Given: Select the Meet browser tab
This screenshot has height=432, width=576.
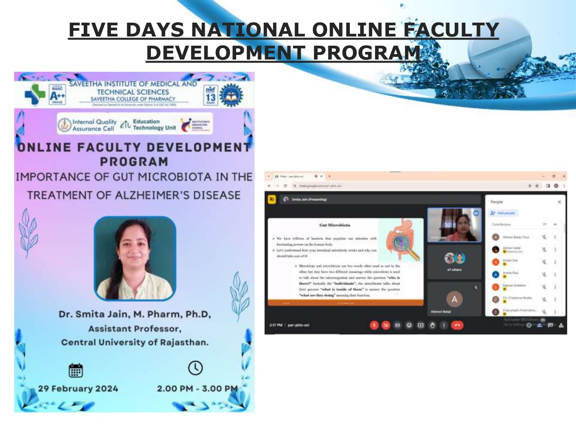Looking at the screenshot, I should (x=299, y=176).
